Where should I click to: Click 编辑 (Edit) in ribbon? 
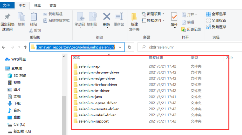click(x=188, y=22)
